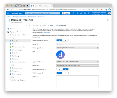Open Token encryption under Security
Viewport: 117px width, 98px height.
[x=17, y=74]
